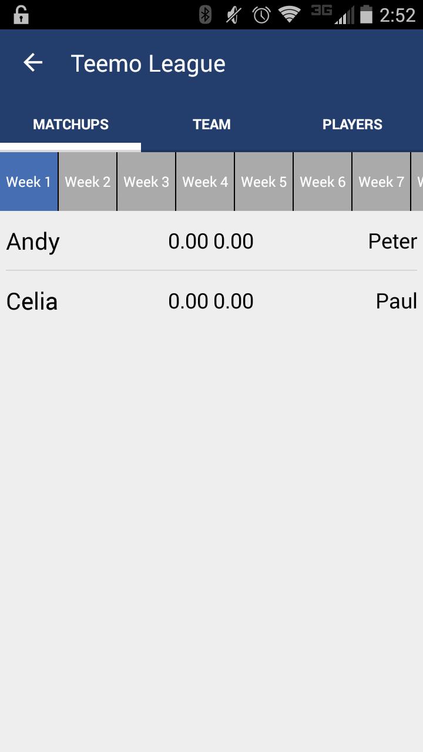This screenshot has height=752, width=423.
Task: Open the Team tab
Action: [211, 125]
